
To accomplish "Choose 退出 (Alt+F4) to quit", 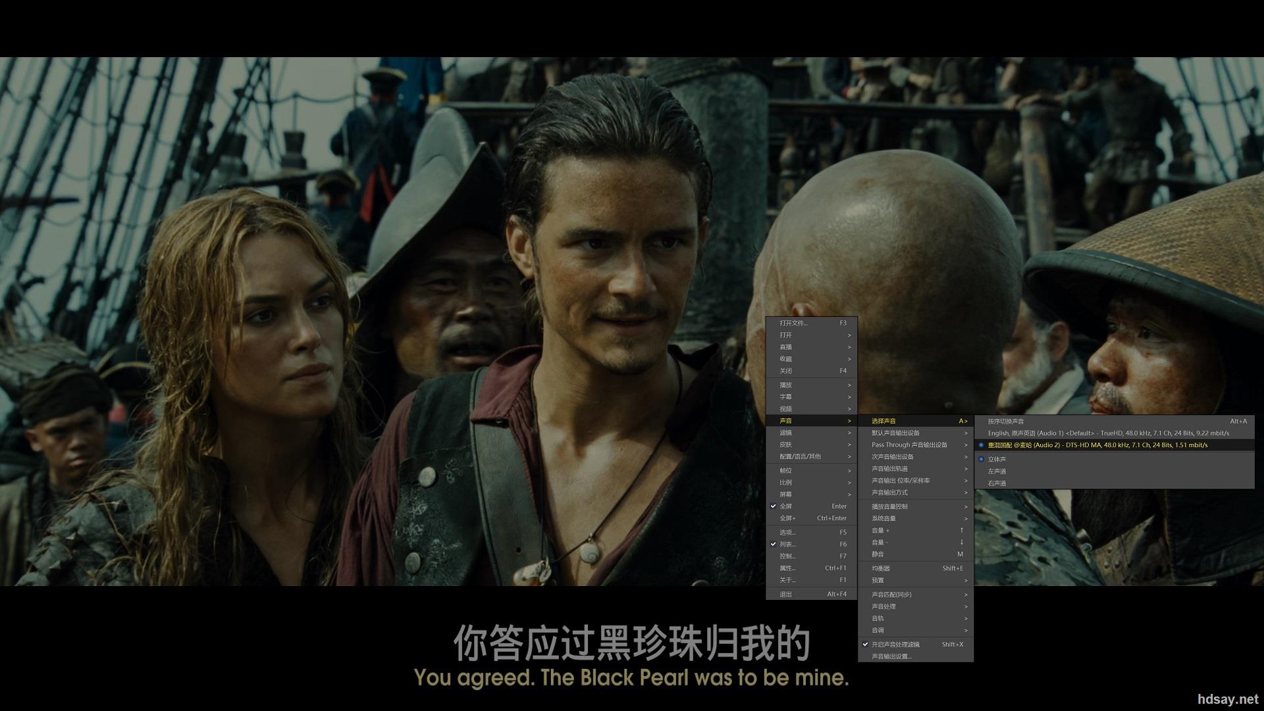I will pyautogui.click(x=812, y=594).
